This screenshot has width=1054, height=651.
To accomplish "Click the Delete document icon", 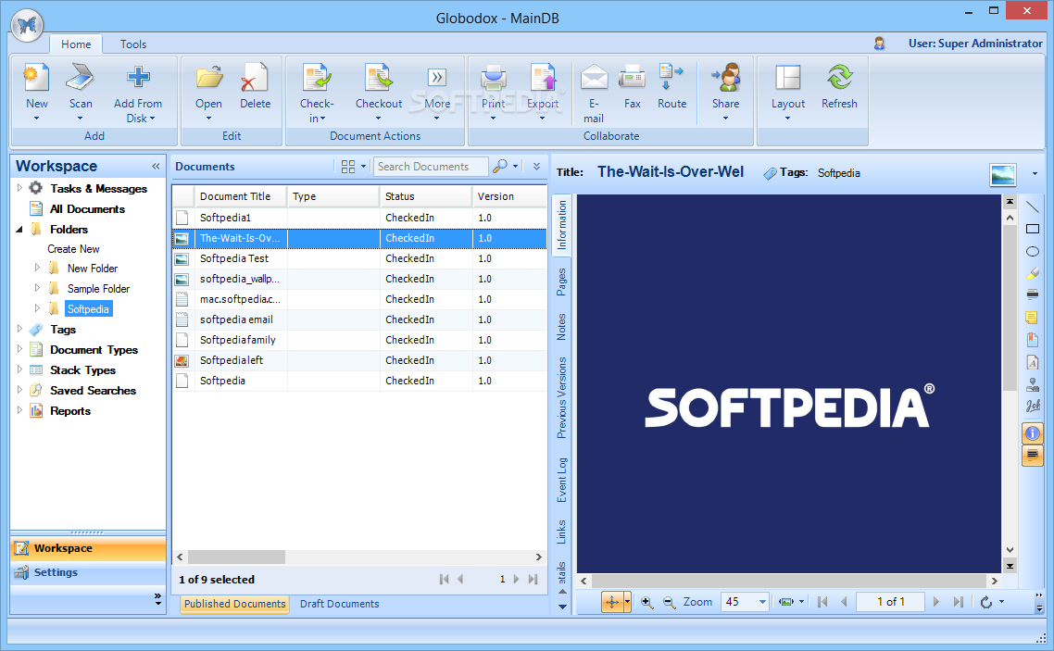I will click(255, 78).
